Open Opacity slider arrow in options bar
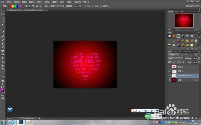Screen dimensions: 201x125 click(80, 6)
